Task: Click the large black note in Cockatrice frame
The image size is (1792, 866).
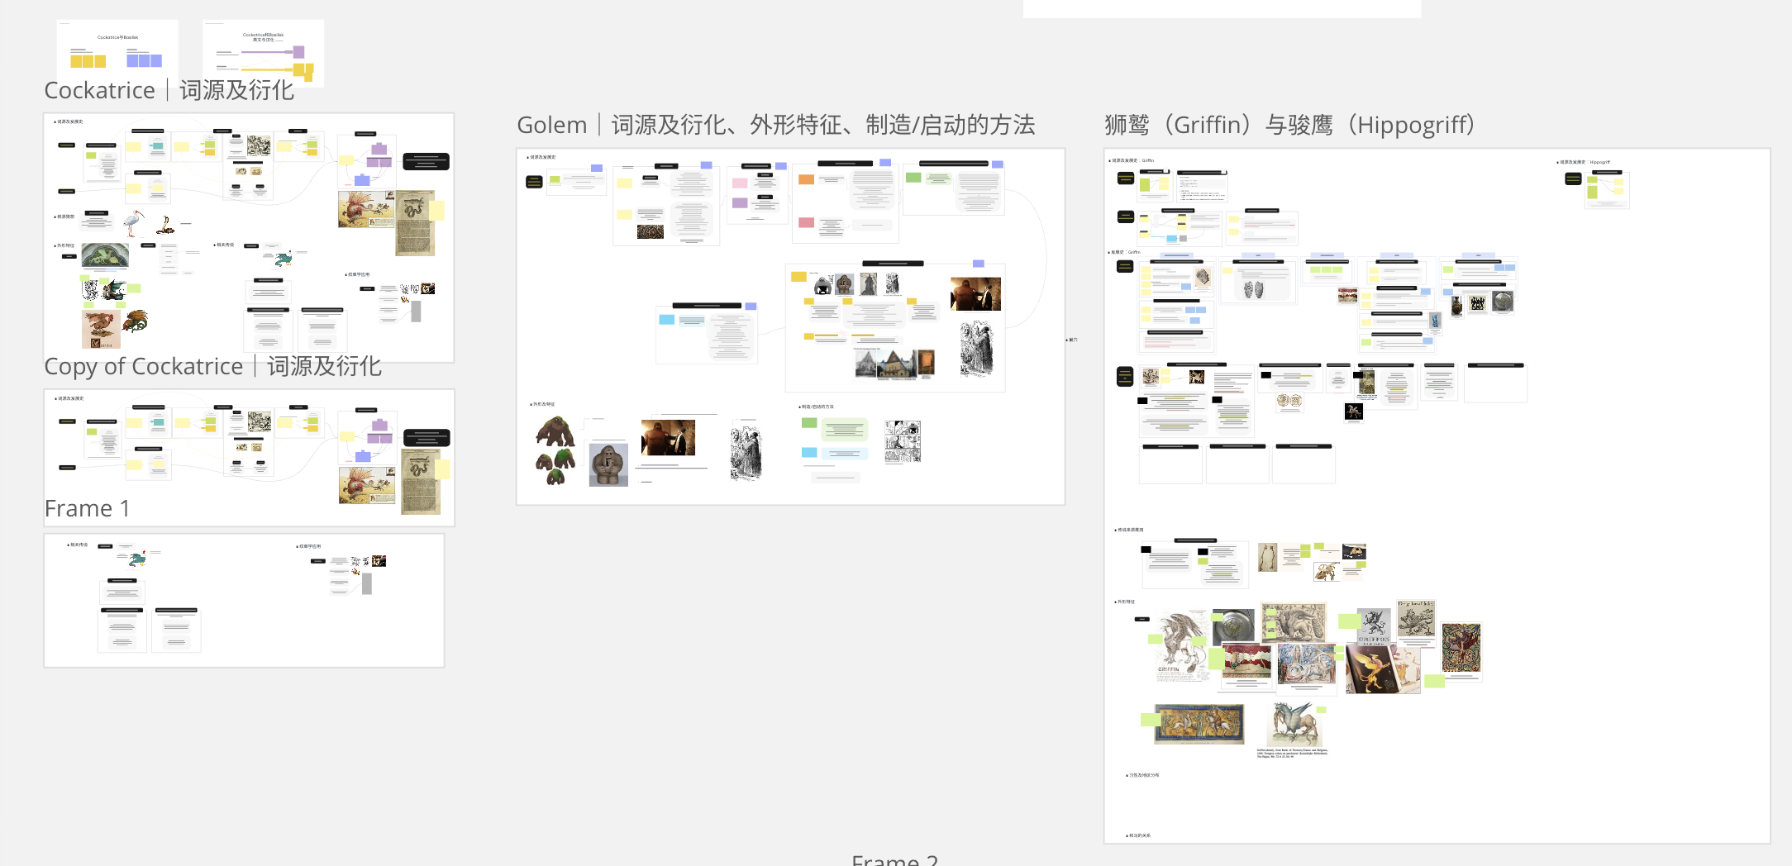Action: 426,162
